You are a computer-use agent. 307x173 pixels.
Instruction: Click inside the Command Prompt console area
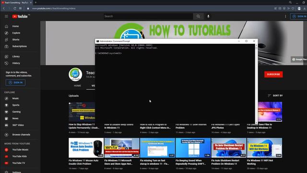click(175, 84)
